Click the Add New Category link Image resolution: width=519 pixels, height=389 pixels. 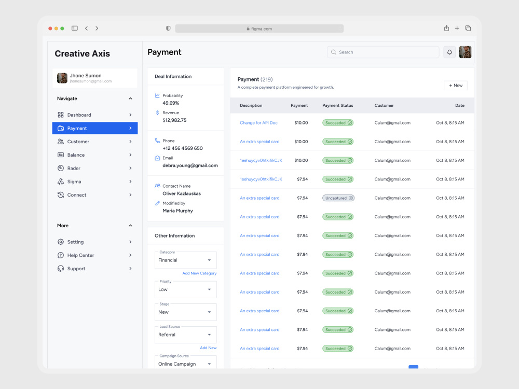pos(199,273)
